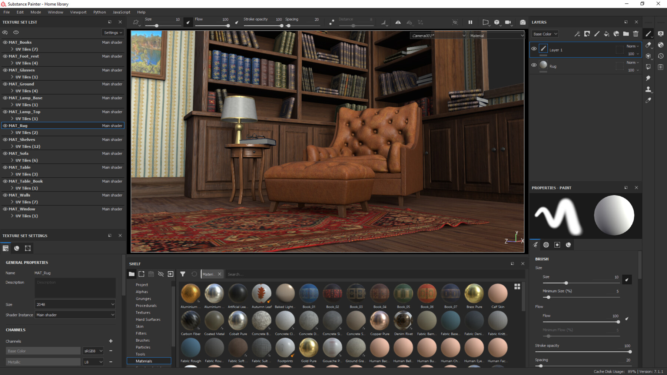The width and height of the screenshot is (667, 375).
Task: Pick the Material Picker eyedropper tool
Action: [649, 100]
